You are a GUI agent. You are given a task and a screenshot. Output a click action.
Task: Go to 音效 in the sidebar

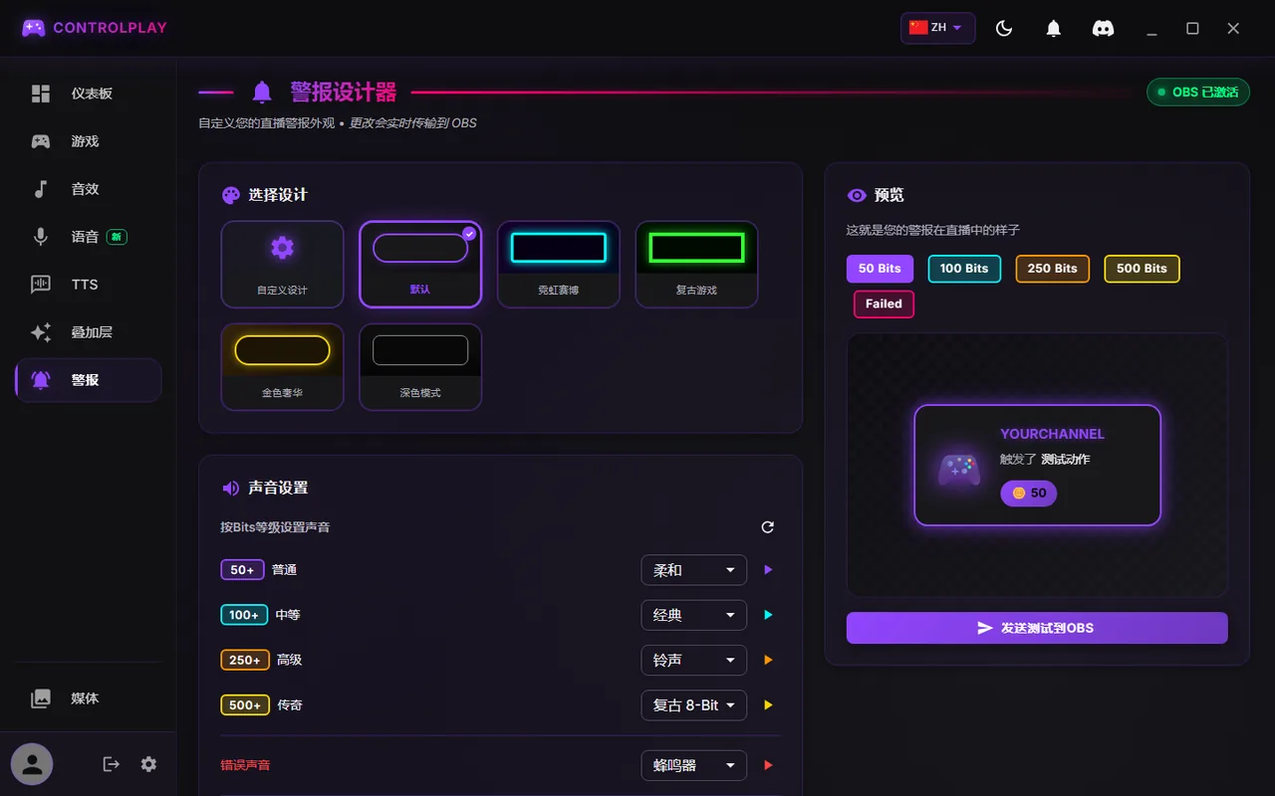[89, 189]
